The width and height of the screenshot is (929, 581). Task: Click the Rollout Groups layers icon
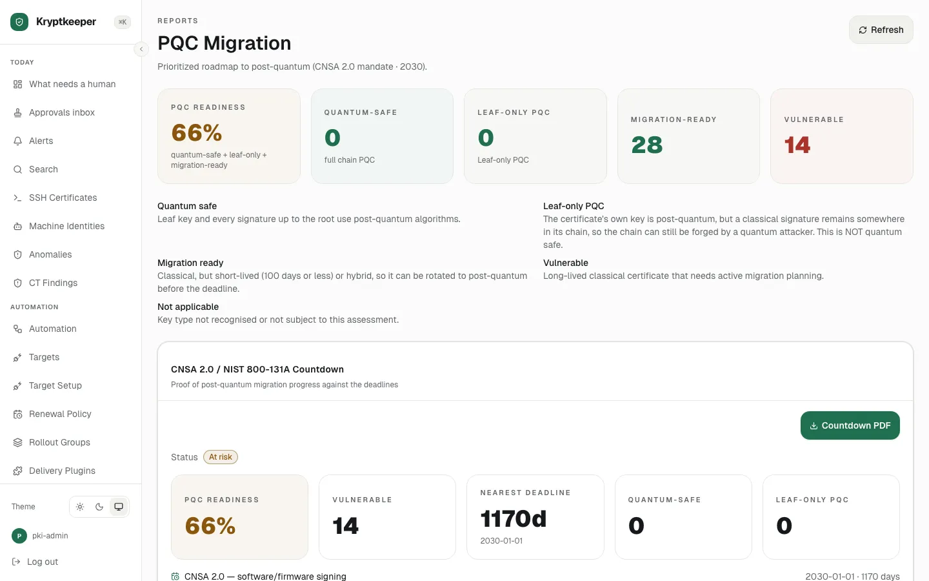pos(18,442)
